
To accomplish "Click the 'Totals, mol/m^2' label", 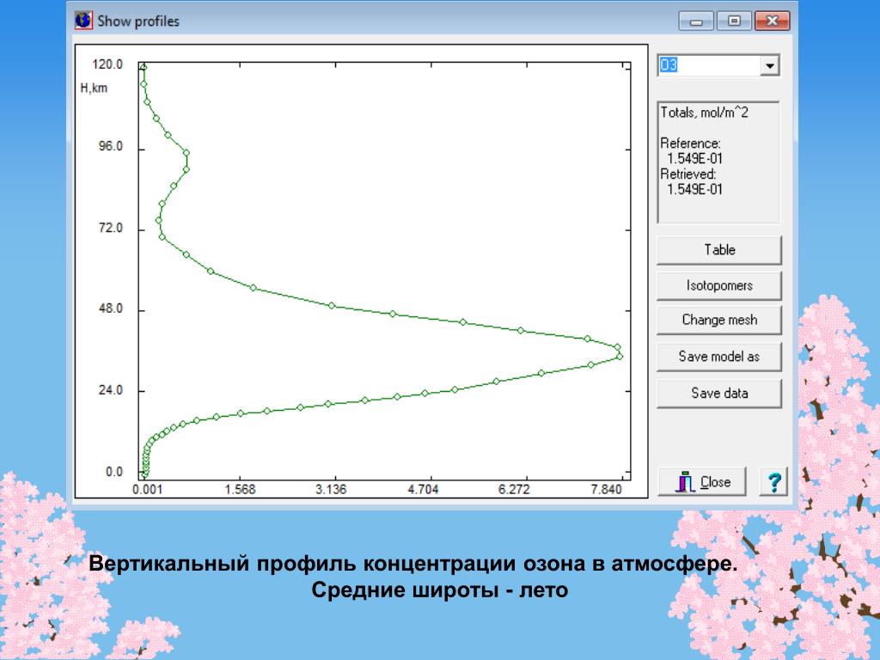I will click(704, 113).
